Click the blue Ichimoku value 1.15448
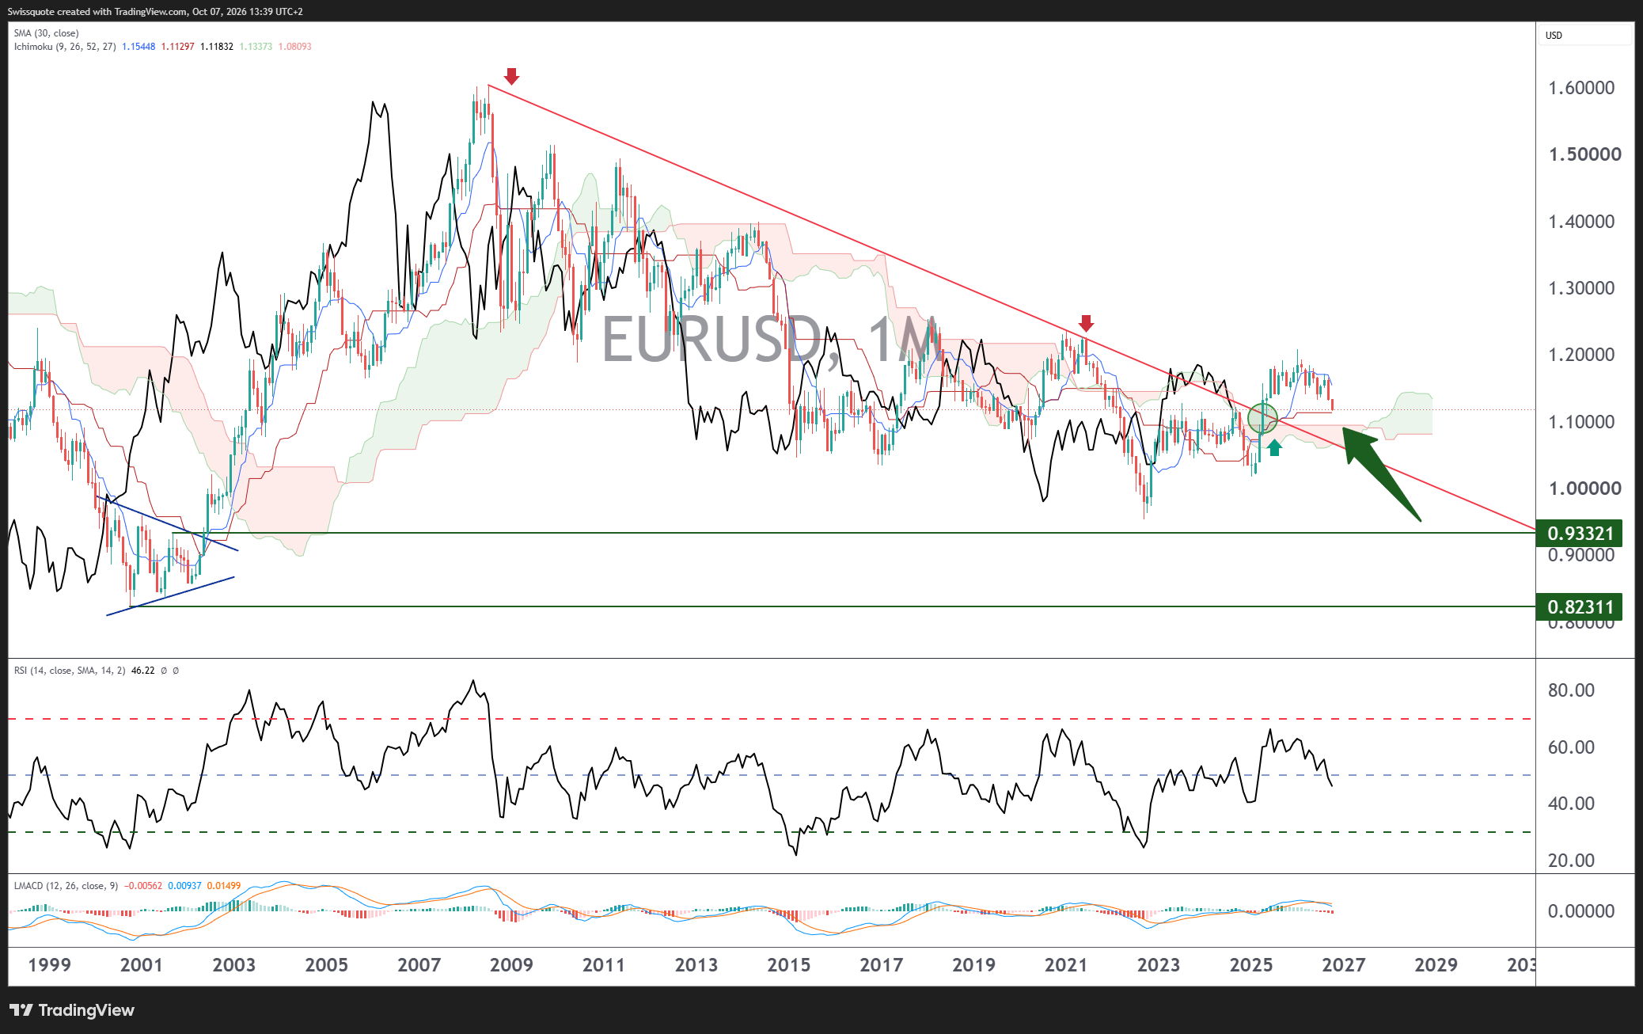Screen dimensions: 1643x1034 [138, 47]
